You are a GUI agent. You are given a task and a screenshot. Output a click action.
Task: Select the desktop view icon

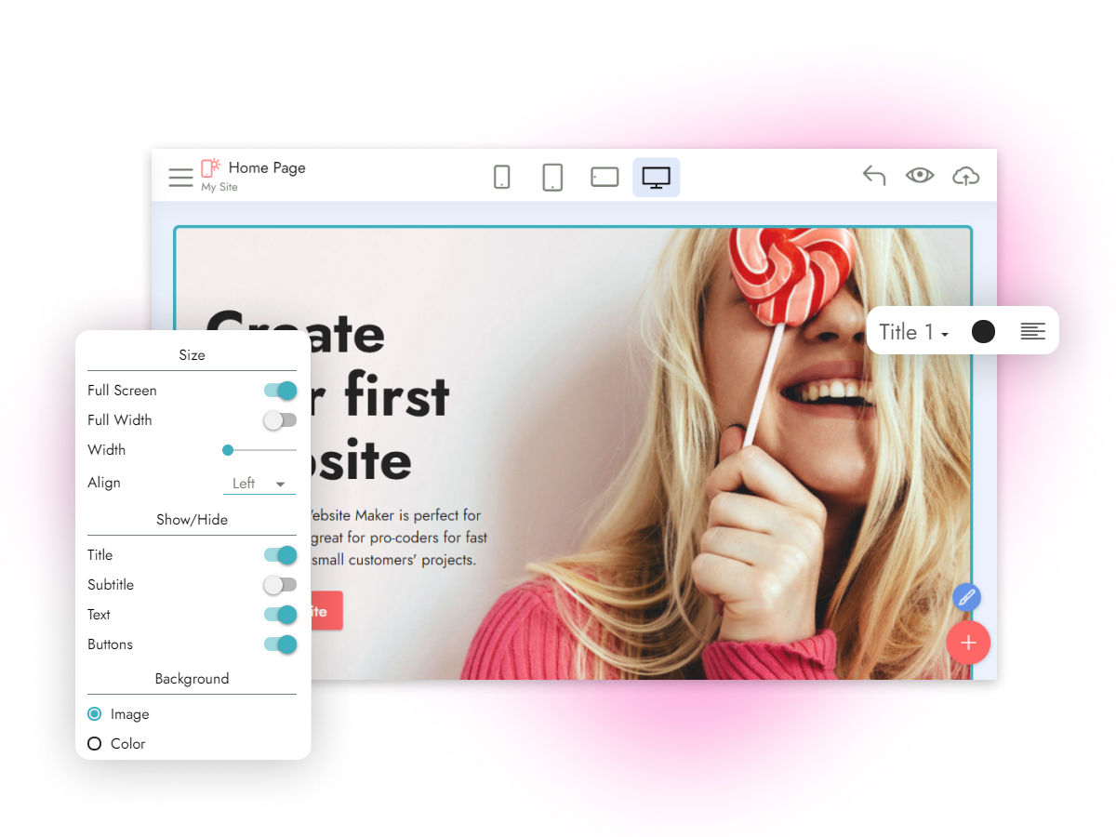click(x=657, y=177)
